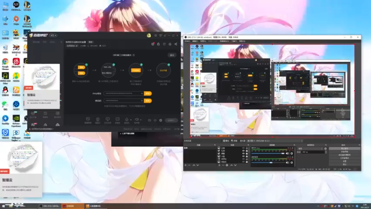Pop out OBS controls dock using its corner icon
This screenshot has width=371, height=209.
click(359, 145)
